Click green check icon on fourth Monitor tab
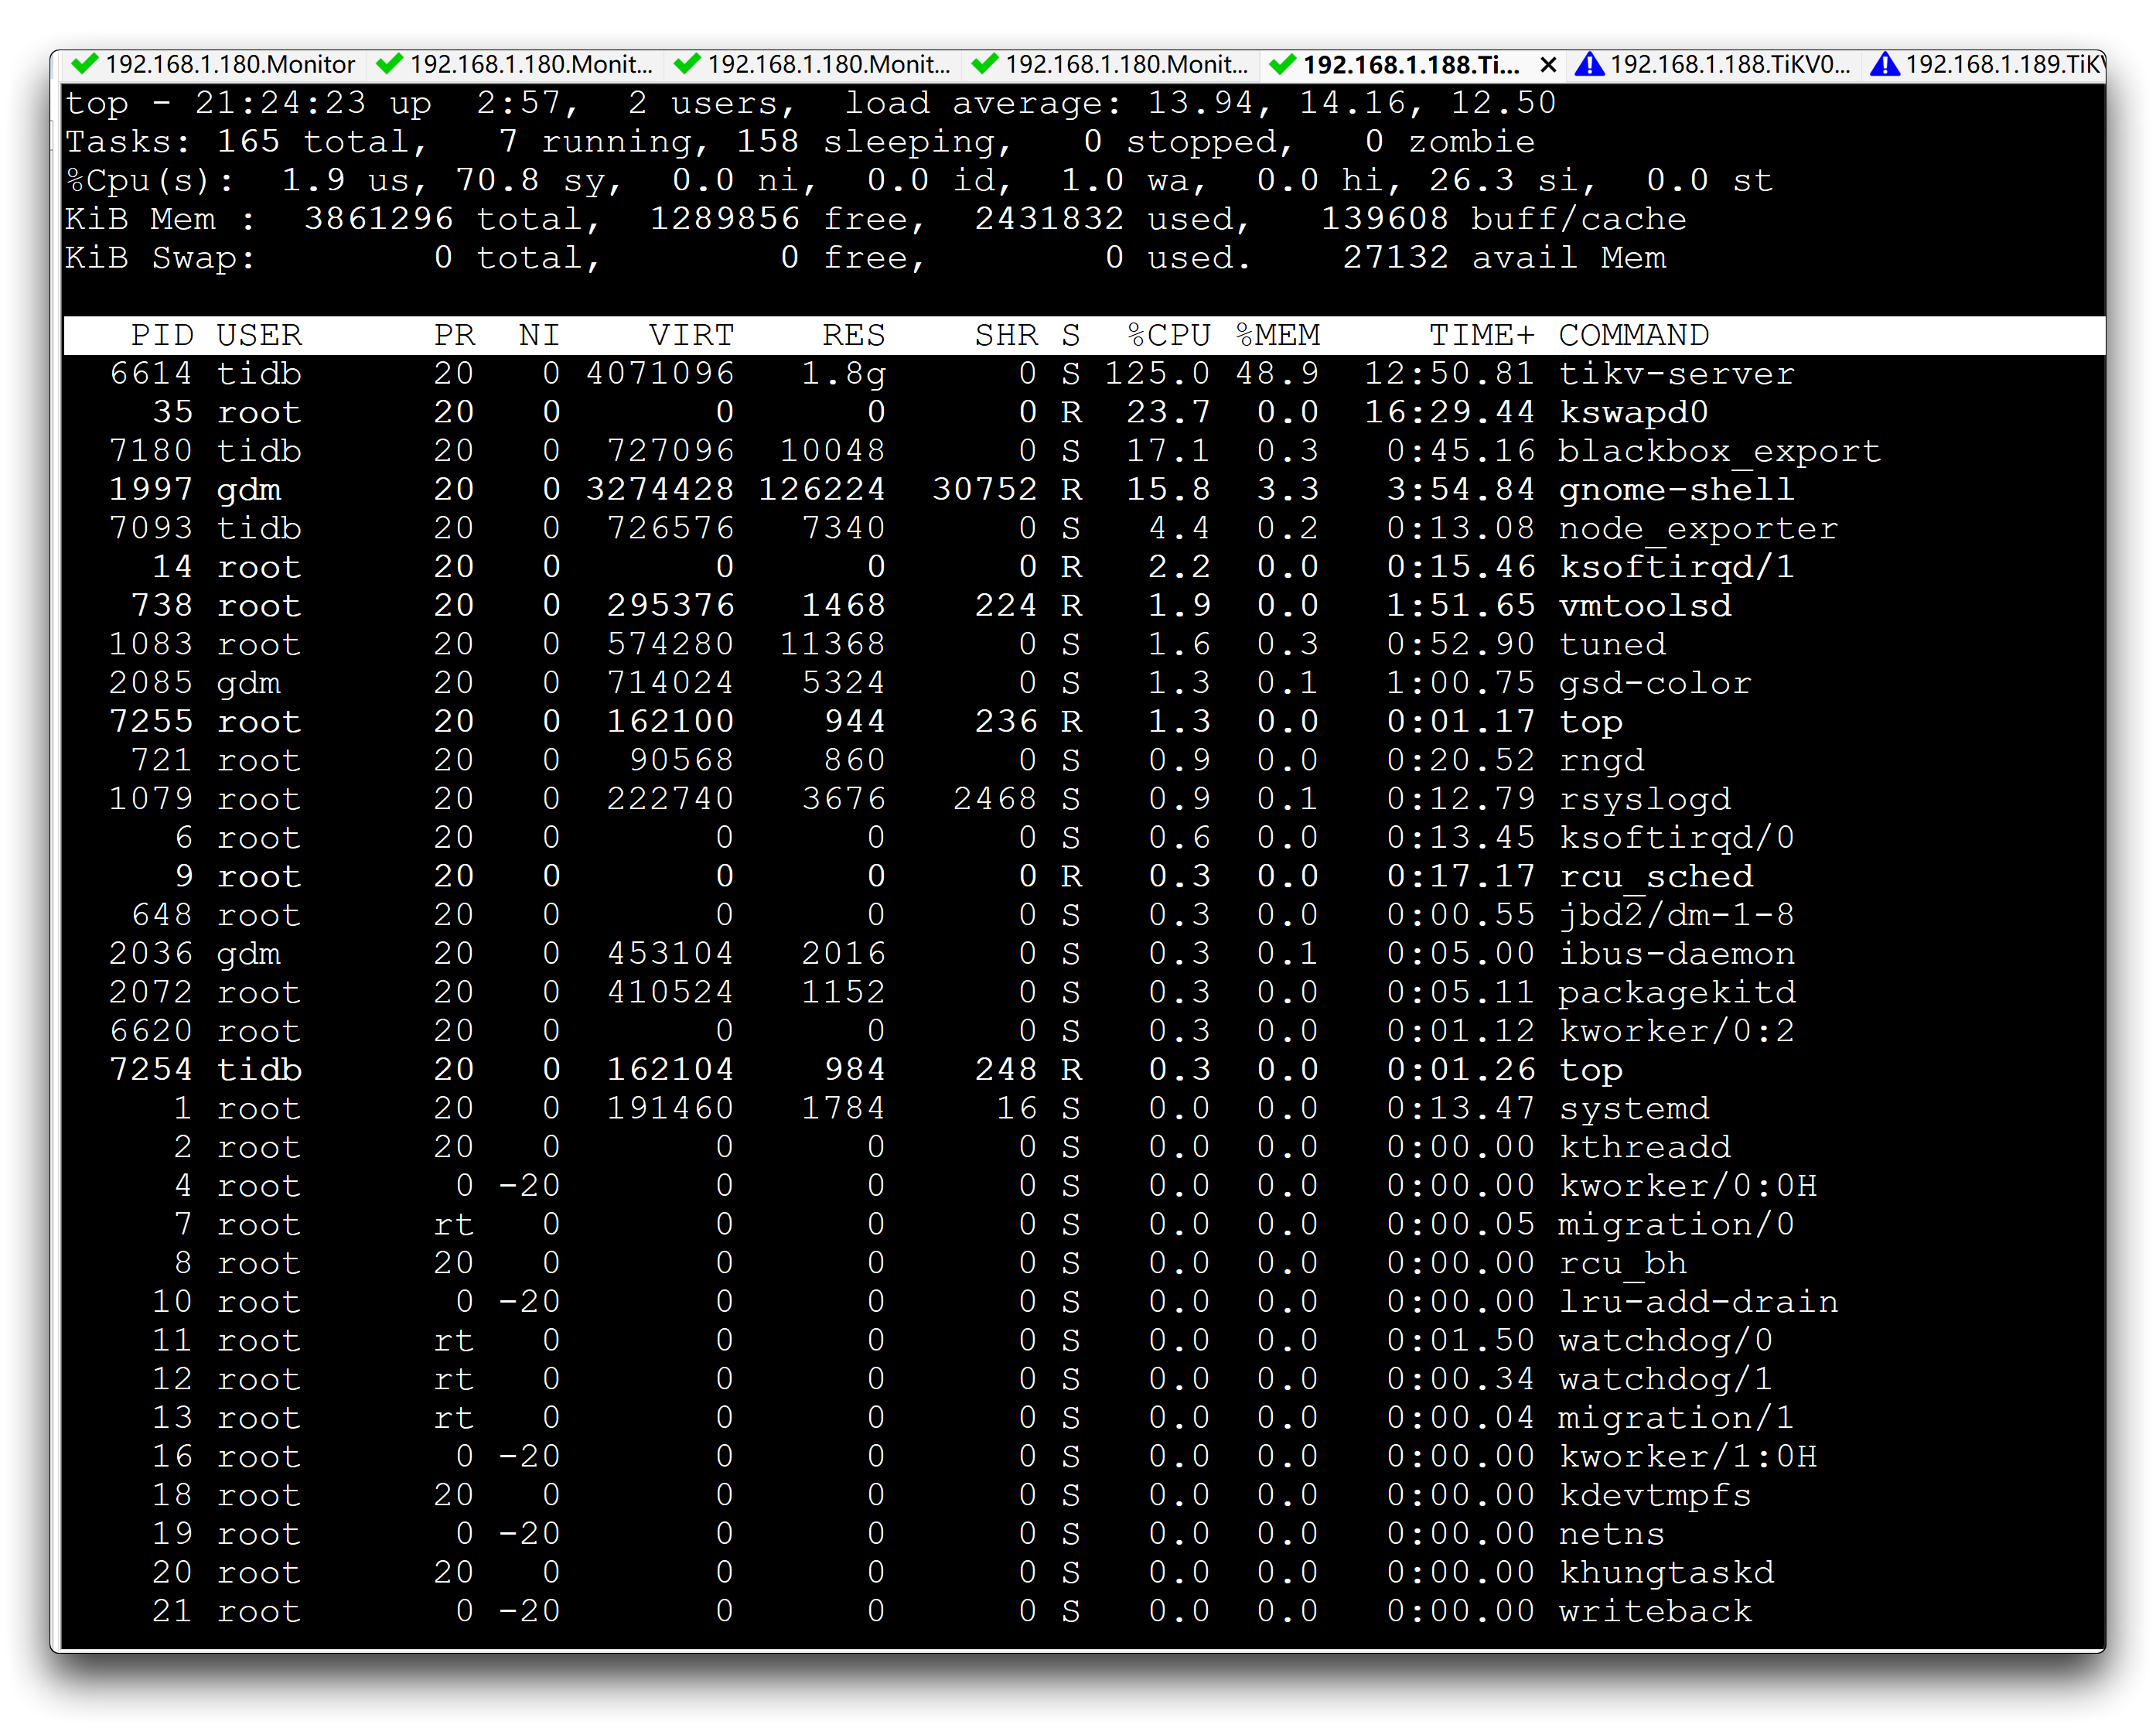The image size is (2156, 1728). 985,64
